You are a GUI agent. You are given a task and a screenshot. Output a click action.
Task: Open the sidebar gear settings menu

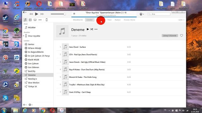[31, 105]
